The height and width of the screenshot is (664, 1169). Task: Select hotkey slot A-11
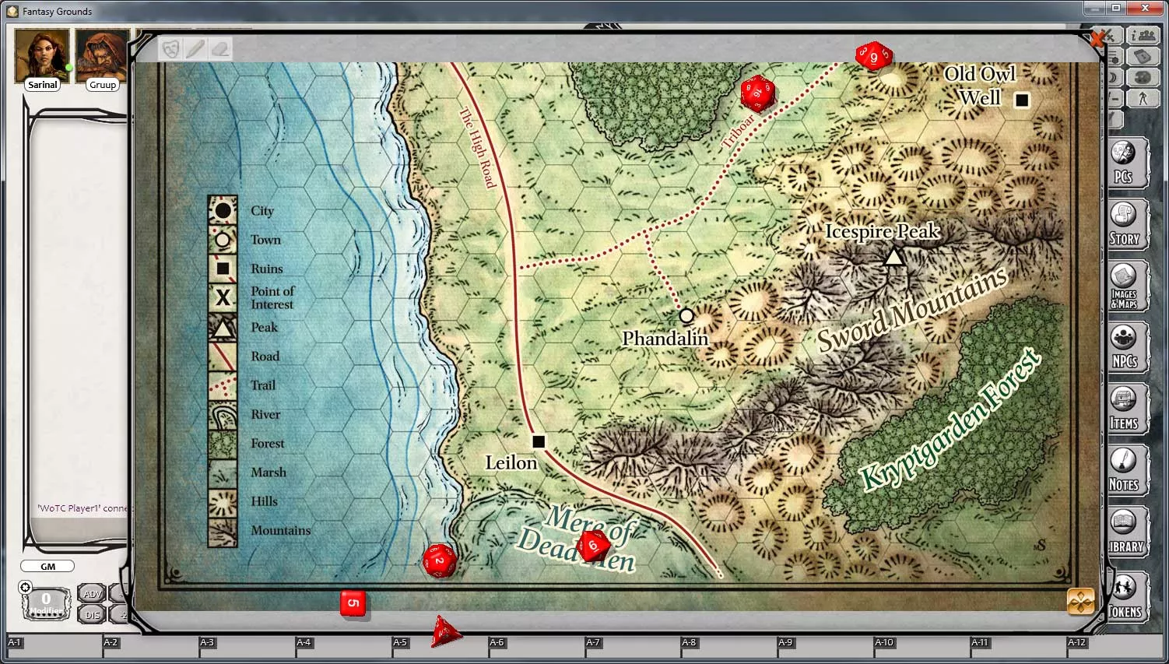(x=1019, y=646)
